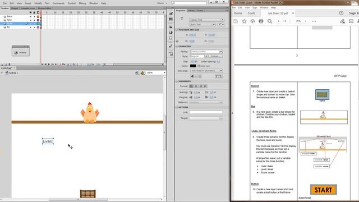Click the Home tab button in Acrobat

pos(238,13)
